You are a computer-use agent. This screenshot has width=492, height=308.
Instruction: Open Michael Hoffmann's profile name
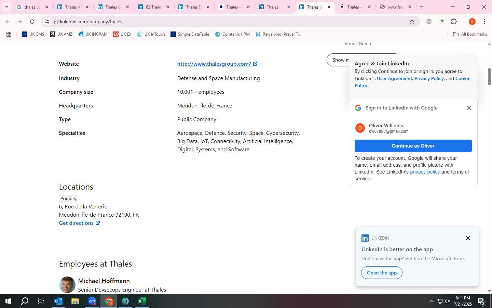tap(104, 281)
